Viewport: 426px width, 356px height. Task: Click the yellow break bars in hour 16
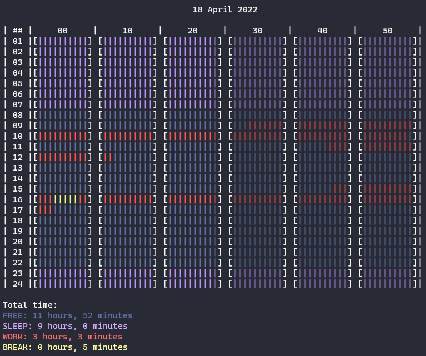point(65,199)
